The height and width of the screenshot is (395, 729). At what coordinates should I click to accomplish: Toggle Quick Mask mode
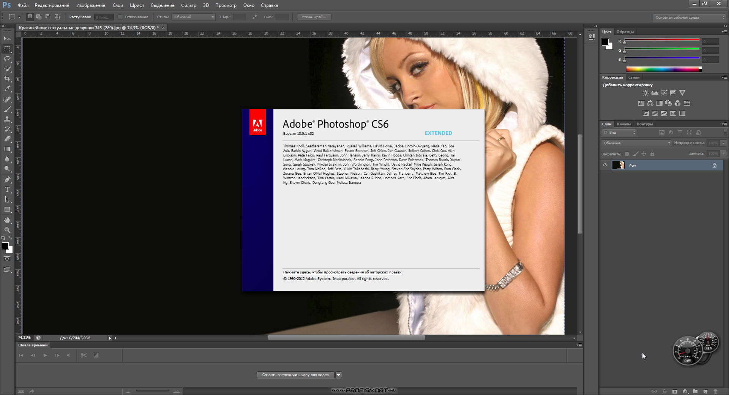click(x=7, y=259)
